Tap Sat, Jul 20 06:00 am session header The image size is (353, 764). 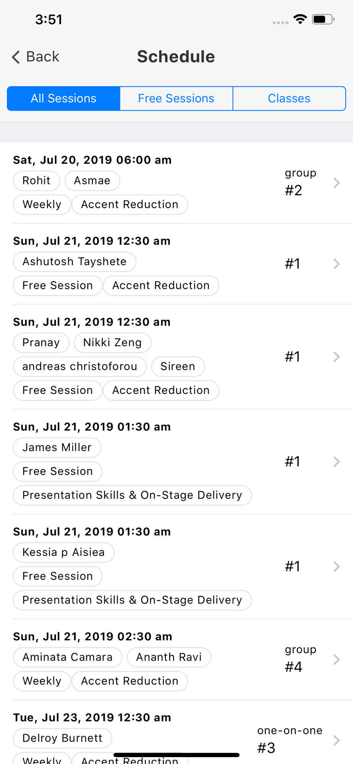click(92, 160)
